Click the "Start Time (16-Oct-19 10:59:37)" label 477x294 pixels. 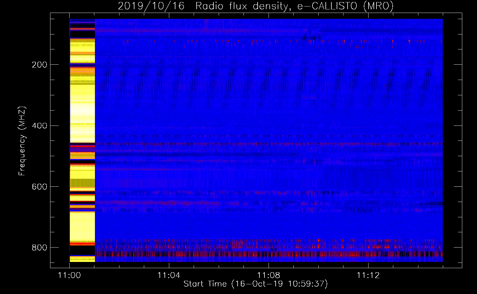pos(256,284)
